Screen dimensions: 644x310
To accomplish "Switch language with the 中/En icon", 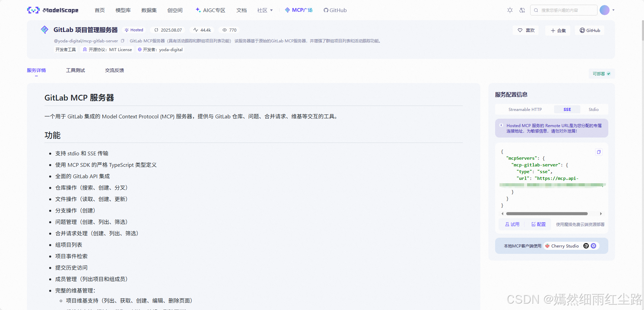I will (522, 10).
